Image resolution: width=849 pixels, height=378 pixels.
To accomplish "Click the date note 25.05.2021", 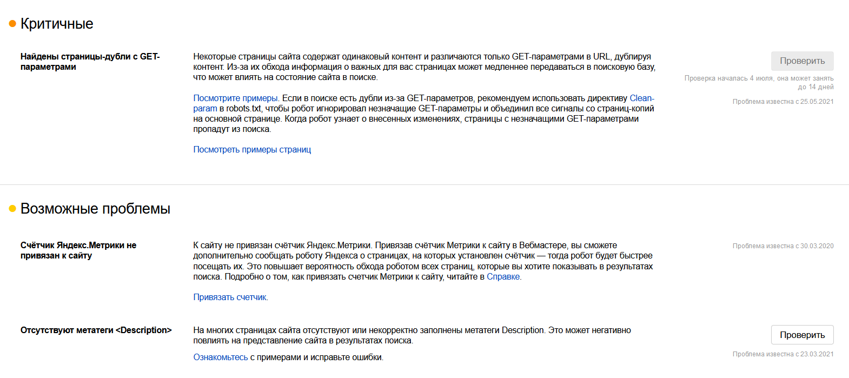I will (x=782, y=102).
